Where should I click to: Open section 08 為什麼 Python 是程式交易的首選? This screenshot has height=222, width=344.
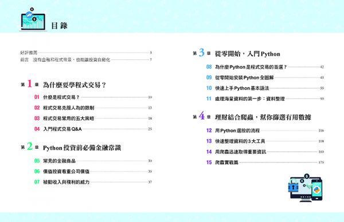point(265,67)
